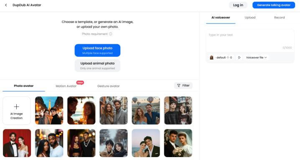The width and height of the screenshot is (300, 160).
Task: Open the Filter button
Action: pos(183,86)
